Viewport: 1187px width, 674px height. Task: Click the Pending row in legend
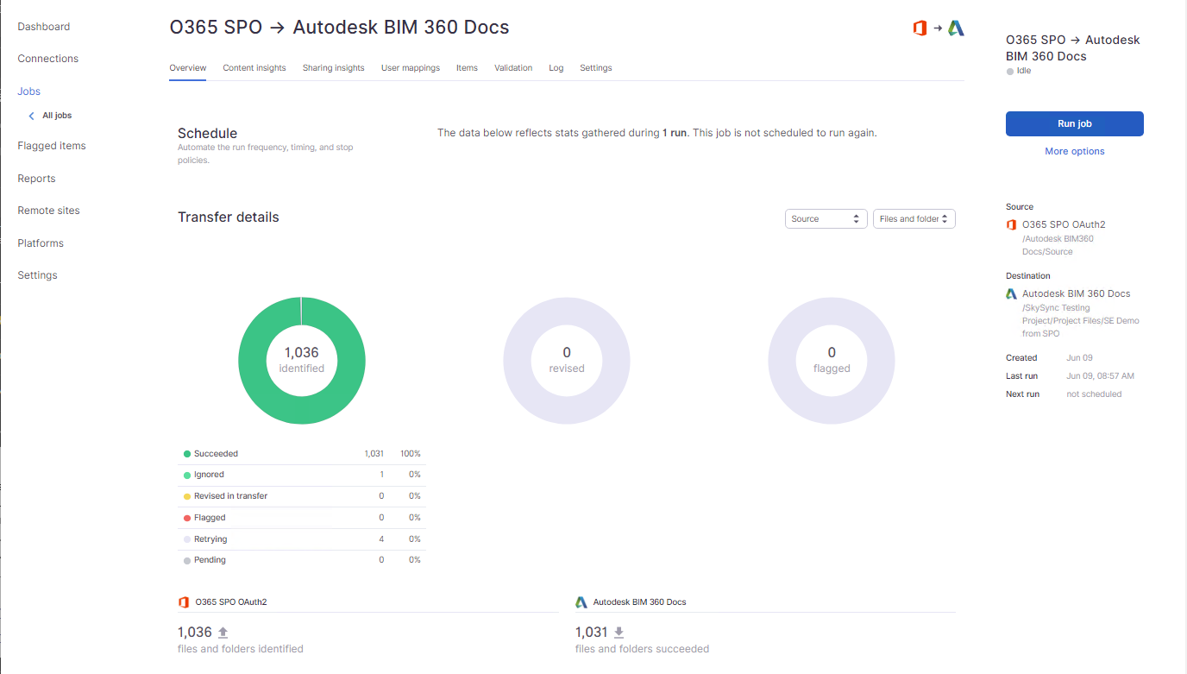302,561
